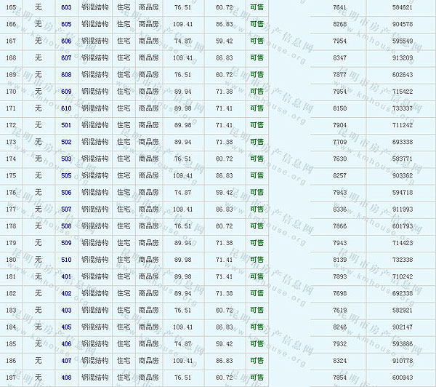Image resolution: width=436 pixels, height=387 pixels.
Task: Open room 503 details link
Action: pyautogui.click(x=66, y=159)
